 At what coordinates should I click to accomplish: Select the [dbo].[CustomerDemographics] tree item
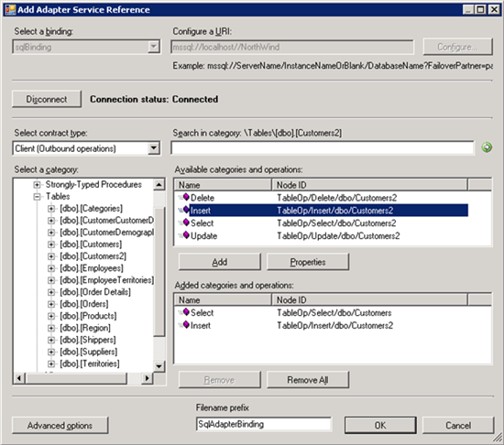[106, 233]
